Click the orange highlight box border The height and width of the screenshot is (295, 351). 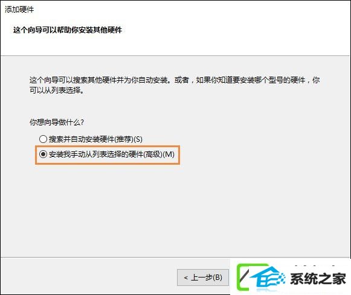[x=108, y=147]
